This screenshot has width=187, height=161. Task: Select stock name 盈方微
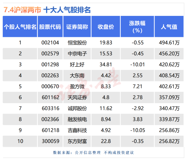point(77,87)
